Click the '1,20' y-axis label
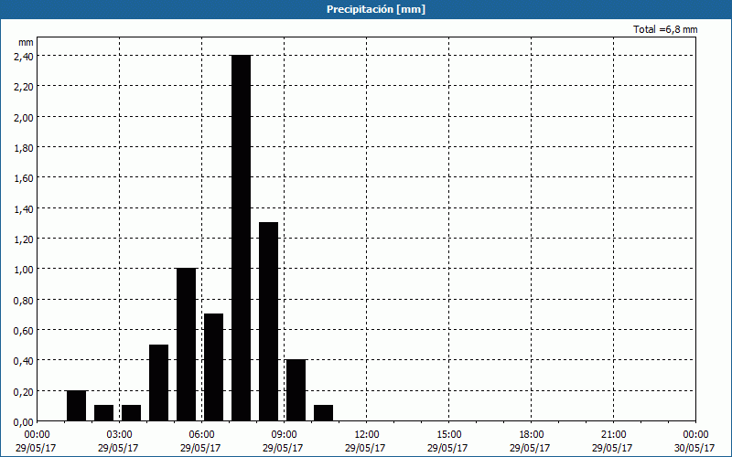The width and height of the screenshot is (732, 457). (x=24, y=239)
